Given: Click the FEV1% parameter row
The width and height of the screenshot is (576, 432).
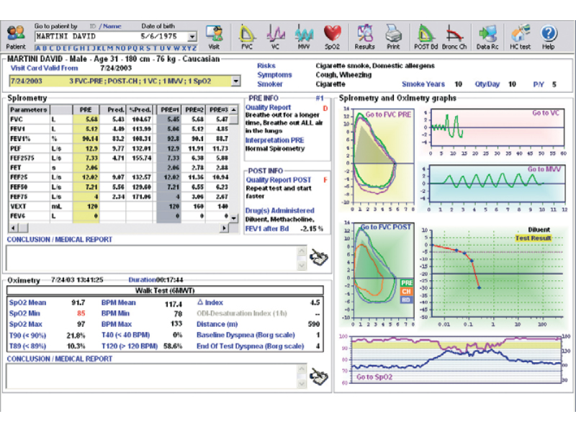Looking at the screenshot, I should 119,139.
